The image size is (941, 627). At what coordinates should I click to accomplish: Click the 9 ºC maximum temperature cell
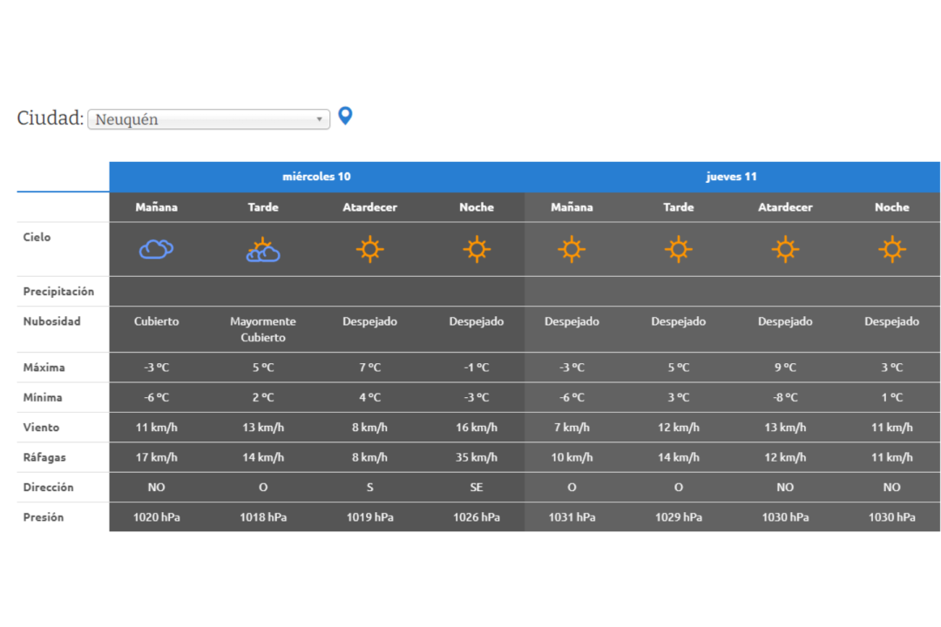[785, 367]
